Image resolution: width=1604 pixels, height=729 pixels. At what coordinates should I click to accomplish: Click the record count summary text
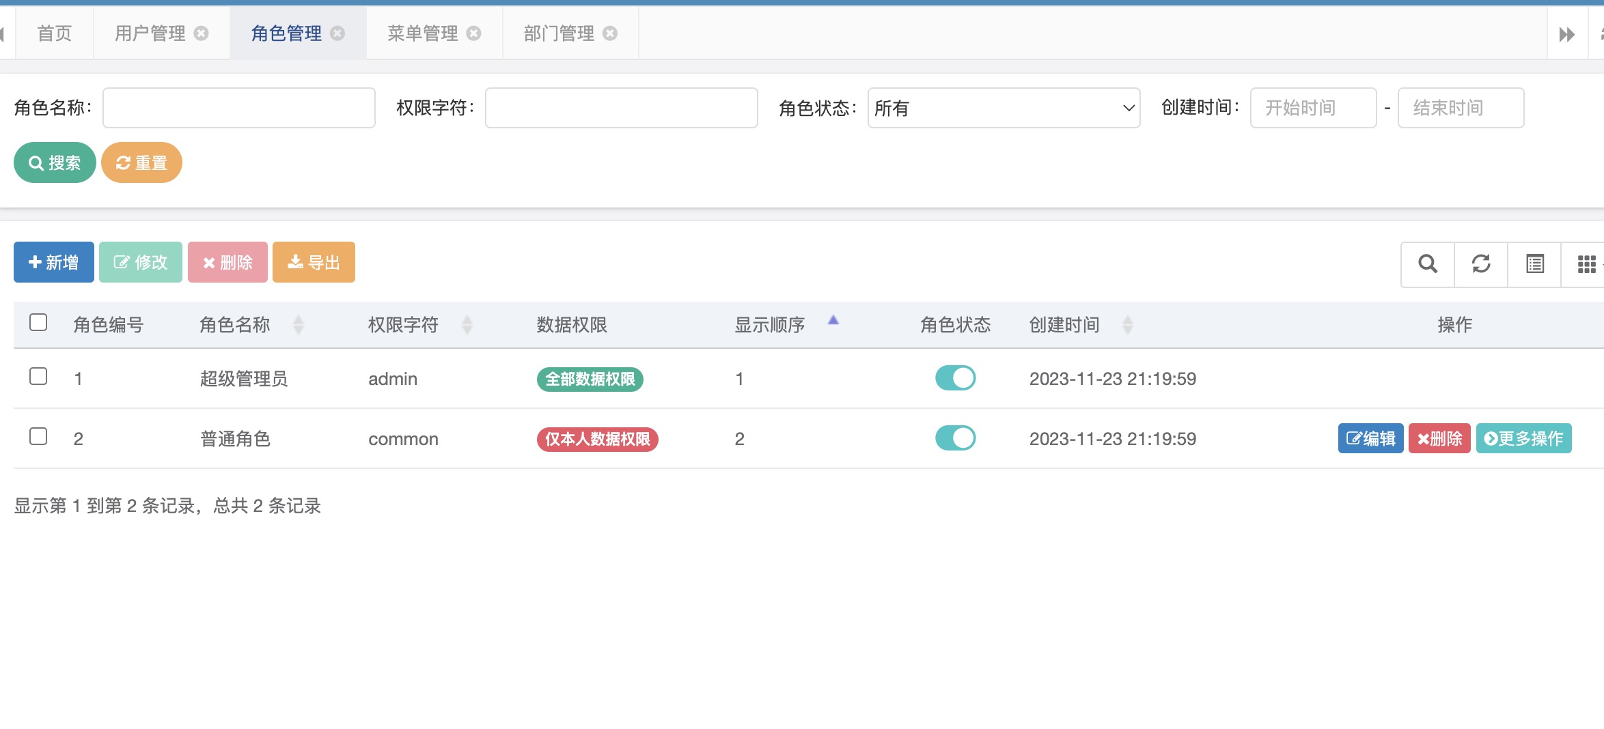[x=167, y=506]
